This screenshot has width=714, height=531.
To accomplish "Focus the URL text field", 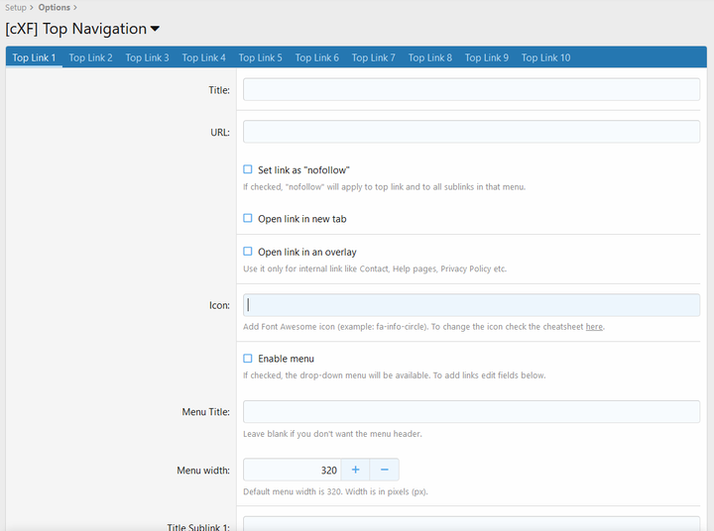I will pyautogui.click(x=471, y=132).
